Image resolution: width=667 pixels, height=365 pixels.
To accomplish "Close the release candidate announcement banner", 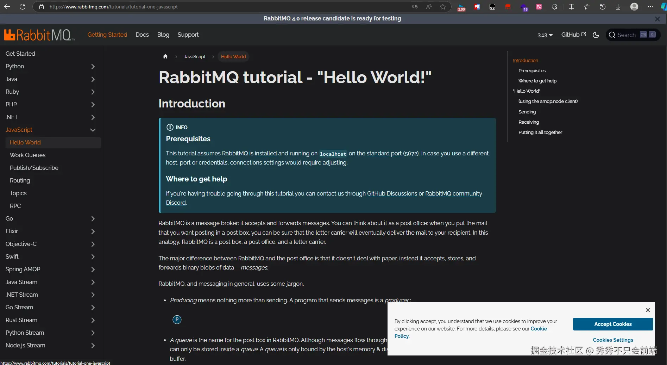I will [x=657, y=19].
